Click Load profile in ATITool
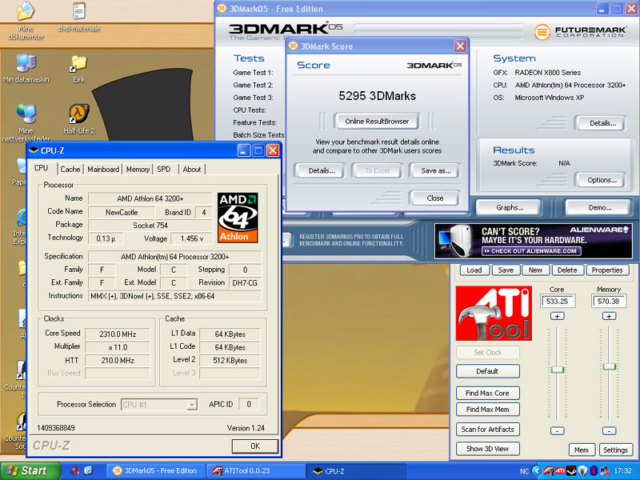The height and width of the screenshot is (480, 640). 474,270
